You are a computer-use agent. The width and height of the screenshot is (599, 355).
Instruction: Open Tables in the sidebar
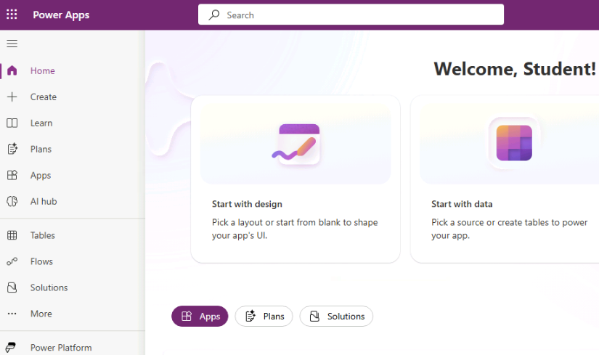click(x=73, y=235)
